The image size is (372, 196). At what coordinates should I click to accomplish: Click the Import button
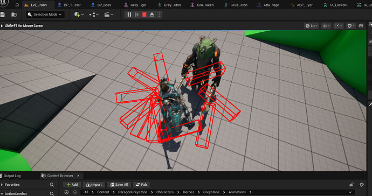(94, 185)
